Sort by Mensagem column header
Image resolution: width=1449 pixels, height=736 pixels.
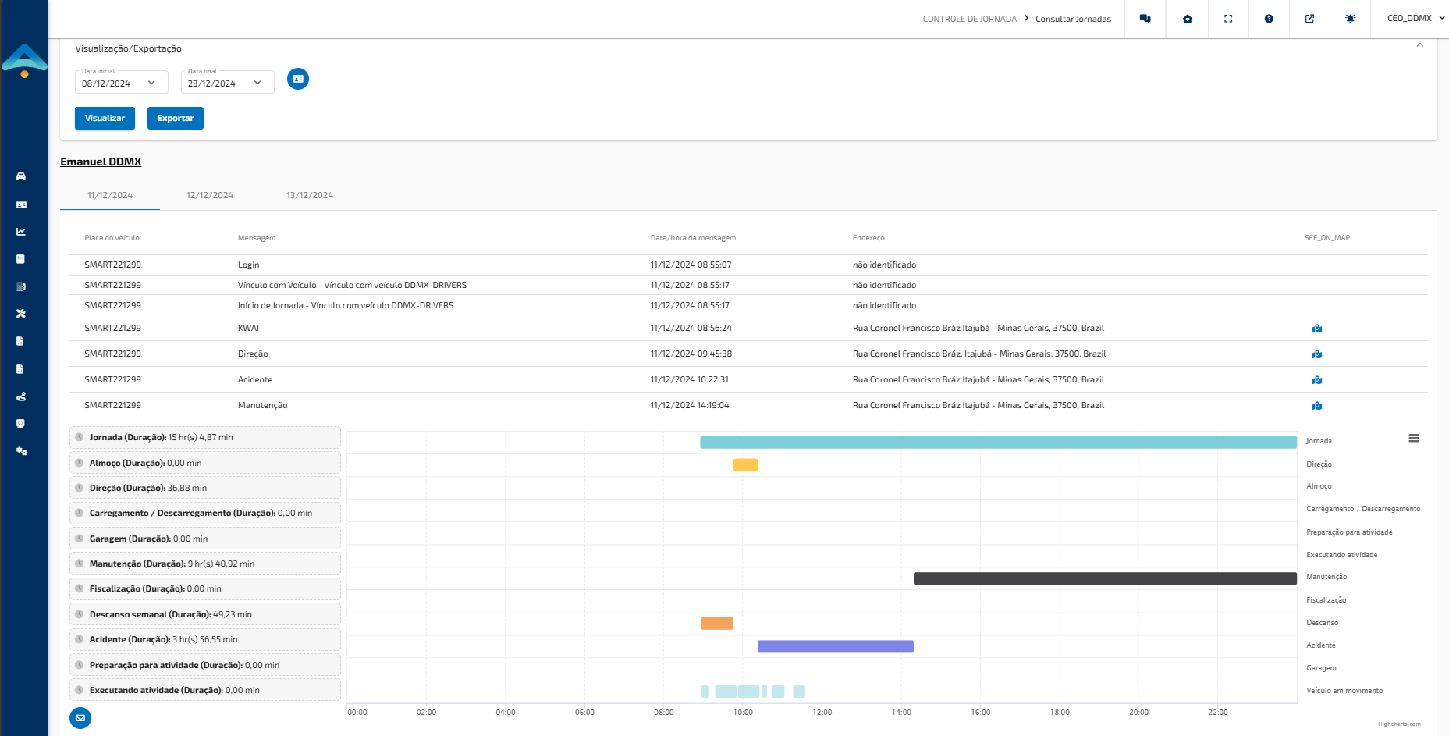coord(257,238)
